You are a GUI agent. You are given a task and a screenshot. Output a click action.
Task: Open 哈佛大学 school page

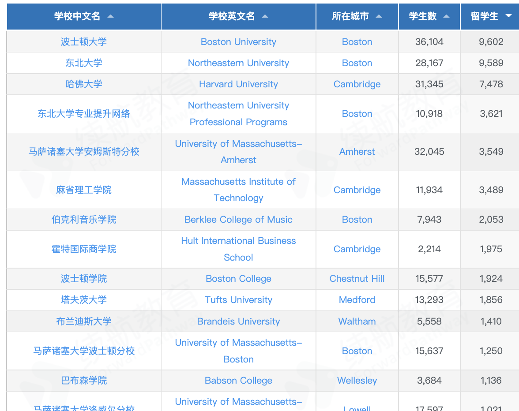point(84,84)
